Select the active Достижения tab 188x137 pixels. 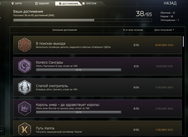68,4
